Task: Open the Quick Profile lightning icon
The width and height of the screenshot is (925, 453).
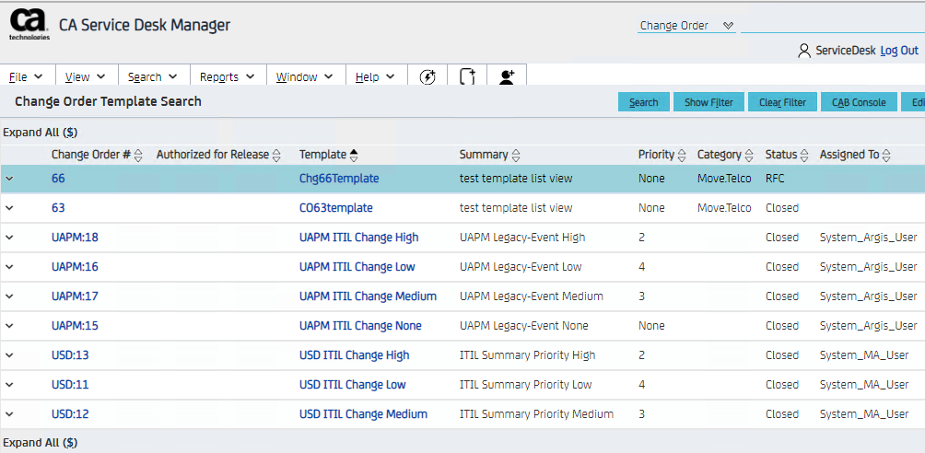Action: [x=427, y=76]
